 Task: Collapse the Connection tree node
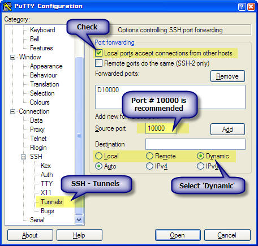tap(12, 111)
